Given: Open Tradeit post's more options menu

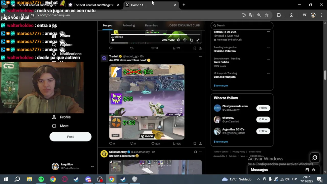Looking at the screenshot, I should click(200, 56).
